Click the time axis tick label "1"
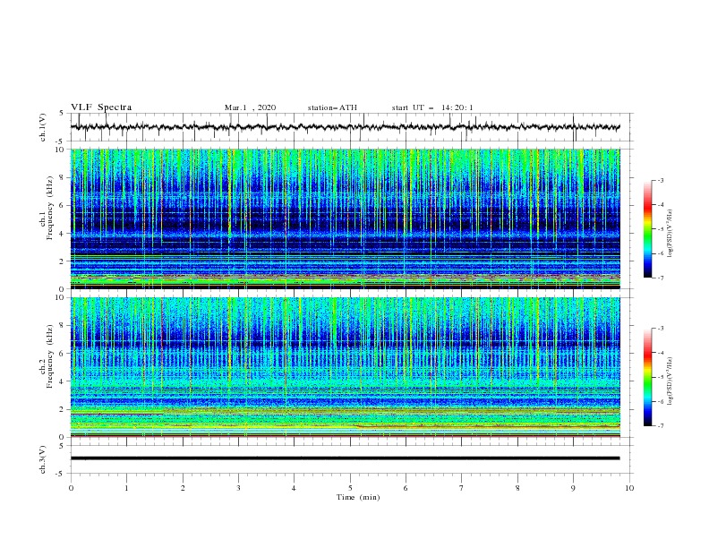This screenshot has width=709, height=548. click(x=126, y=488)
